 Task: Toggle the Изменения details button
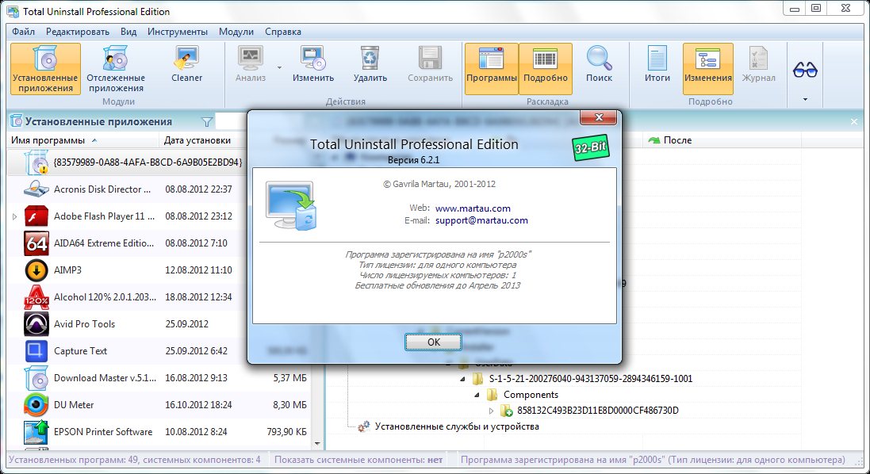(x=708, y=68)
